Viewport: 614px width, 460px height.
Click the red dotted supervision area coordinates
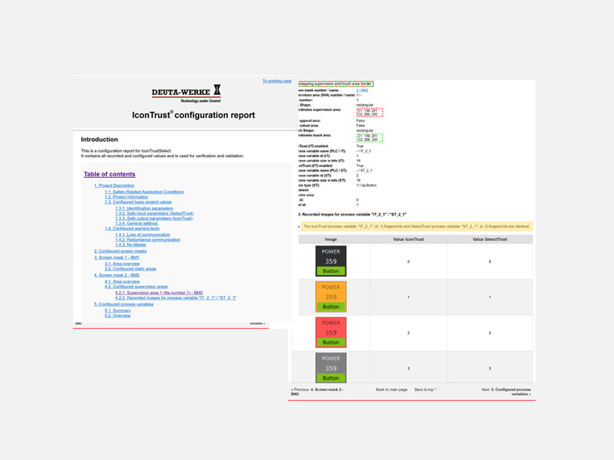[369, 113]
